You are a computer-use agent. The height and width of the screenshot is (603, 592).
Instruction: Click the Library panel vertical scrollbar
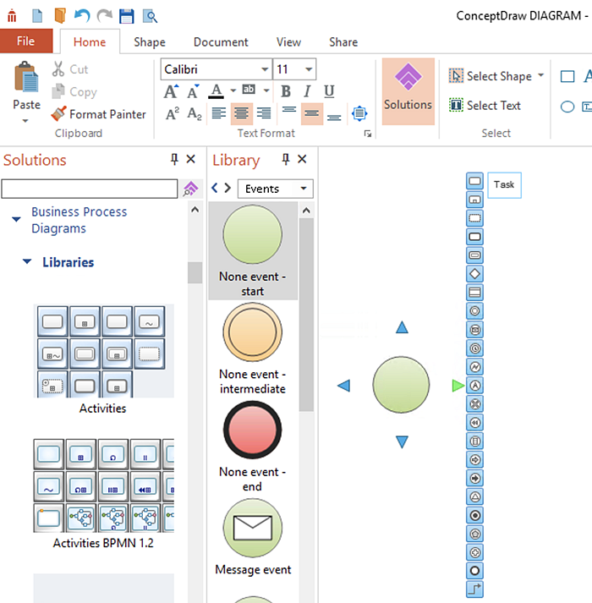(306, 315)
